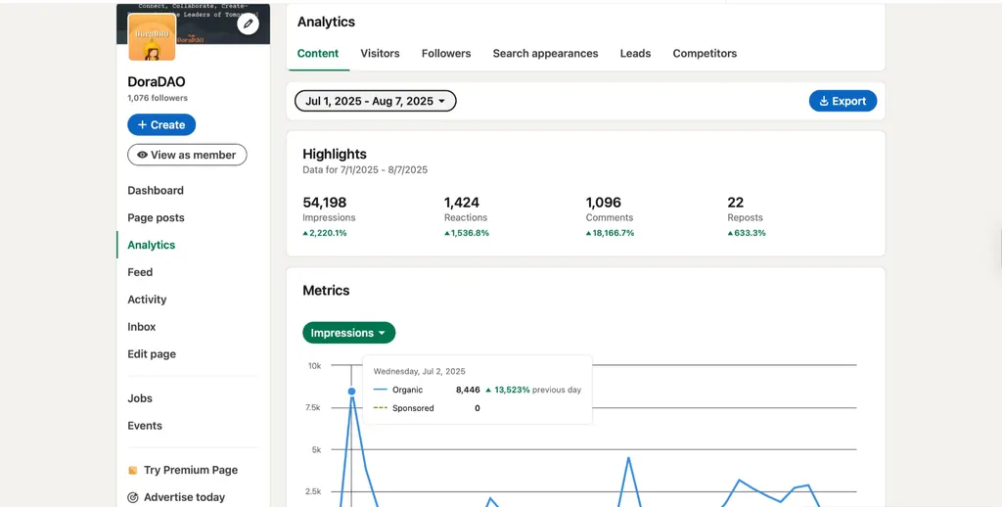
Task: Open the date range dropdown Jul 1 - Aug 7
Action: tap(375, 101)
